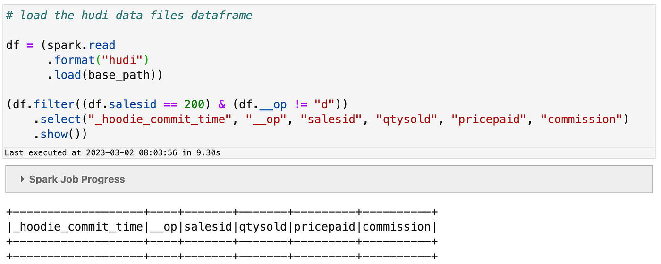
Task: Click the "qtysold" string in select call
Action: click(x=406, y=120)
